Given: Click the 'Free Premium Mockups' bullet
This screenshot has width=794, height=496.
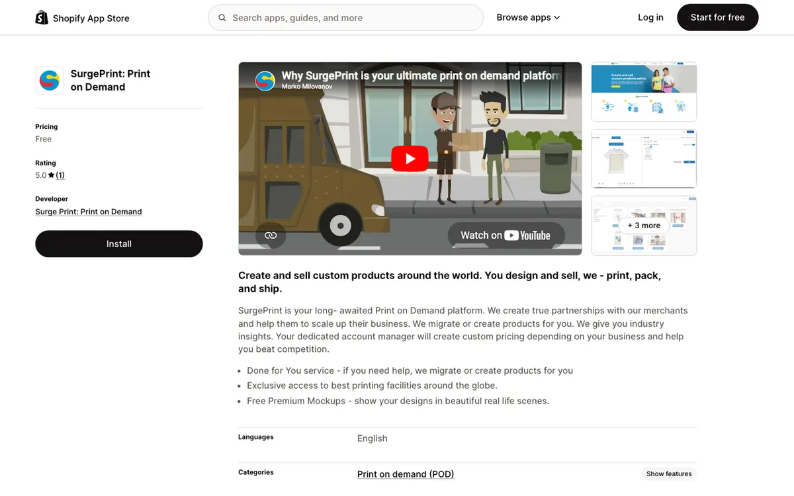Looking at the screenshot, I should click(398, 401).
